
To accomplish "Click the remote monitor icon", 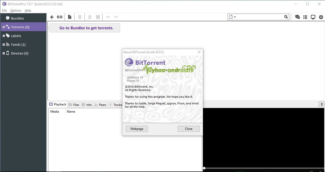I will [313, 17].
